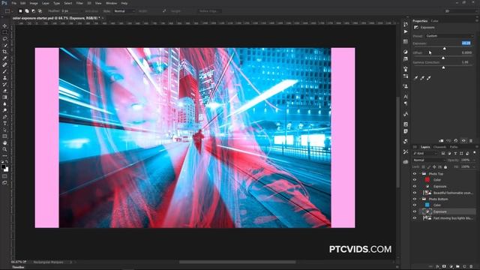Open the Actions play icon in the dock

[x=406, y=31]
